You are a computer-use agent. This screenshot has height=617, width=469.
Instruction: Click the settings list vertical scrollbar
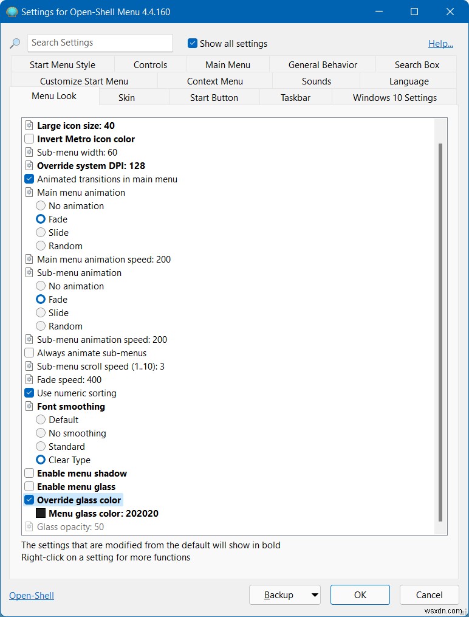[x=440, y=333]
